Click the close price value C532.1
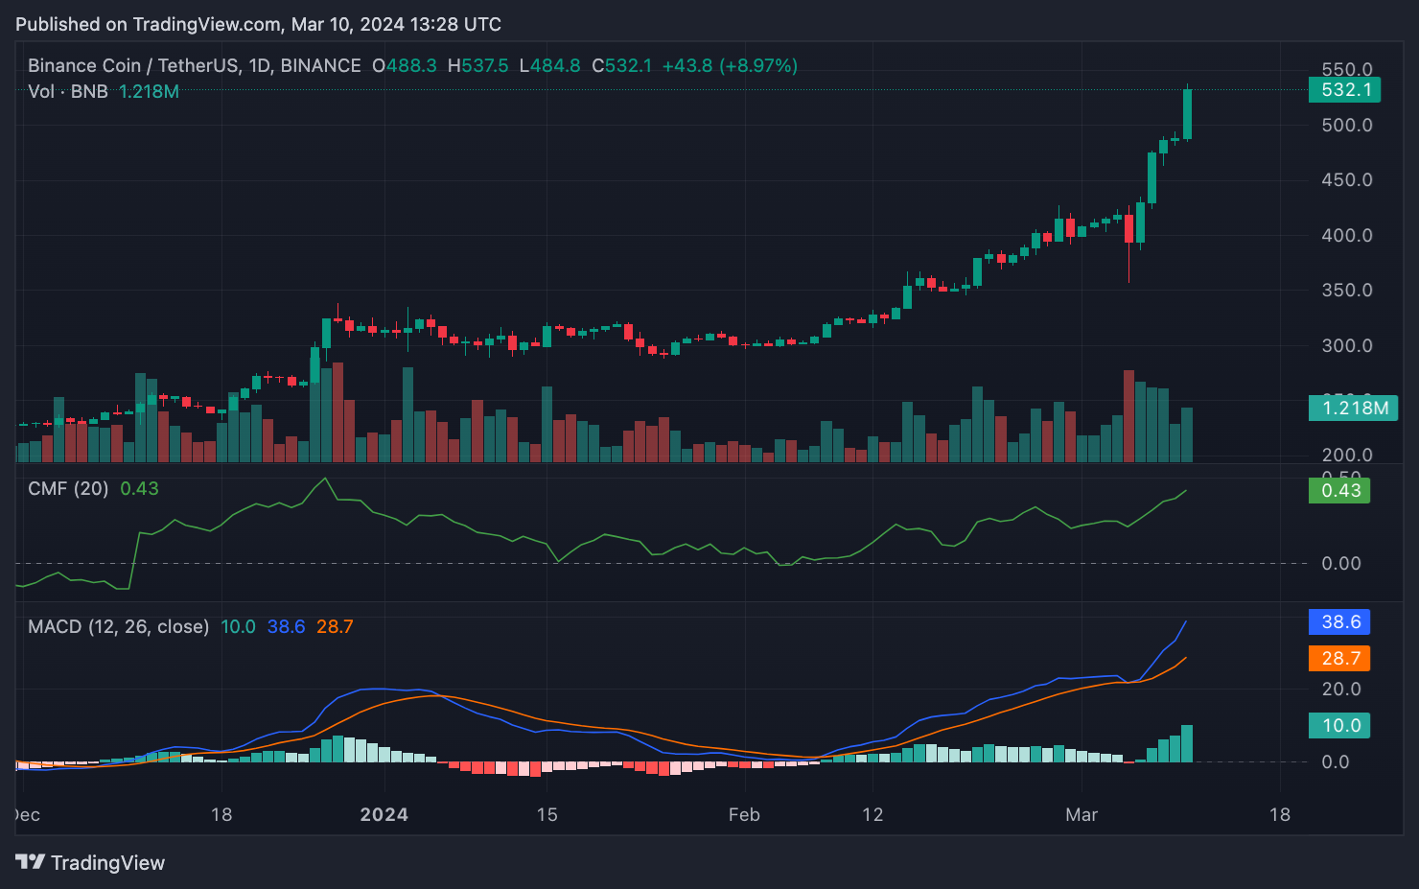Image resolution: width=1419 pixels, height=889 pixels. click(621, 65)
